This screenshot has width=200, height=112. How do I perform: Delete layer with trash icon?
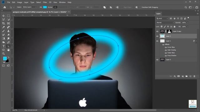[x=194, y=76]
